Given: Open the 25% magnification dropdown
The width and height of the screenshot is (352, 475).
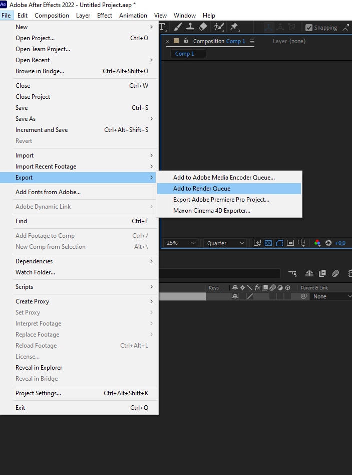Looking at the screenshot, I should click(x=181, y=243).
